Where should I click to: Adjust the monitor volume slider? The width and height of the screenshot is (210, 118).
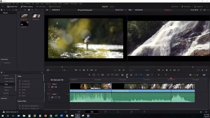point(197,75)
